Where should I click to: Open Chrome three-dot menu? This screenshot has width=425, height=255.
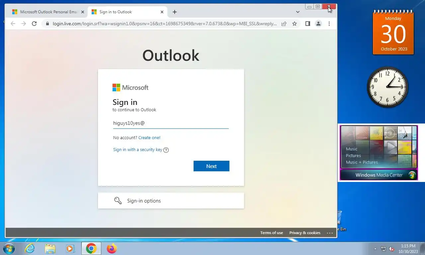click(329, 24)
